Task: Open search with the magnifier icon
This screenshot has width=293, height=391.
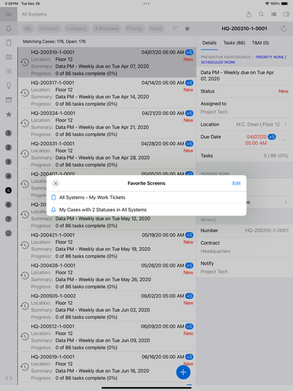Action: 261,14
